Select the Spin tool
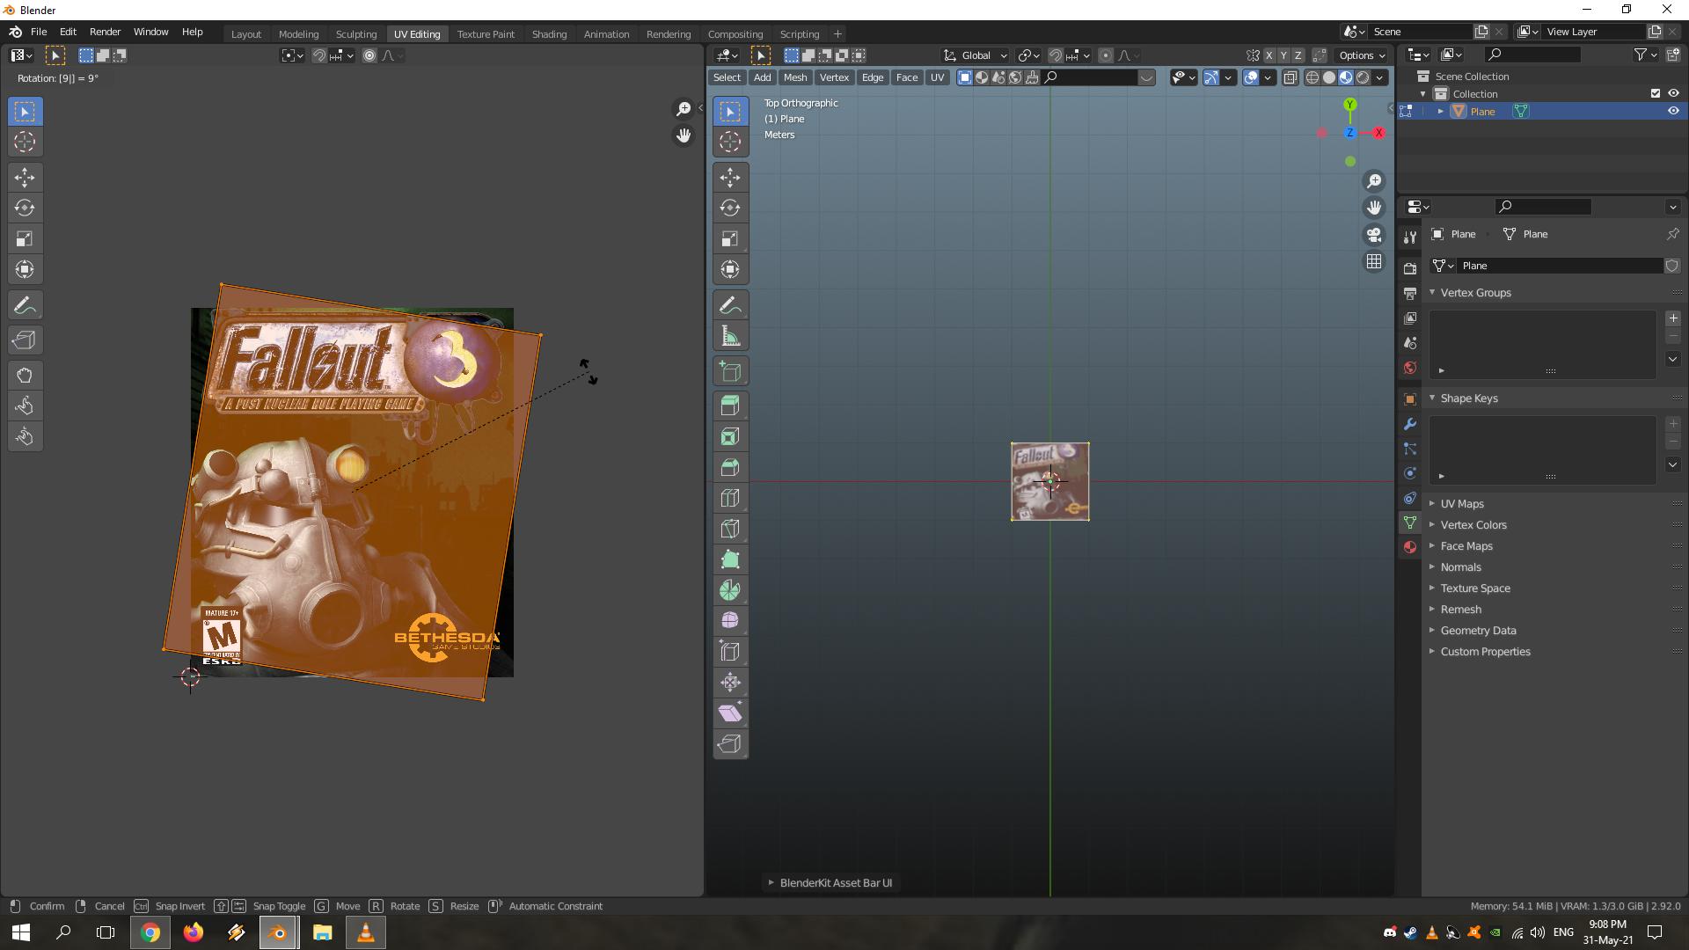The height and width of the screenshot is (950, 1689). pyautogui.click(x=730, y=590)
